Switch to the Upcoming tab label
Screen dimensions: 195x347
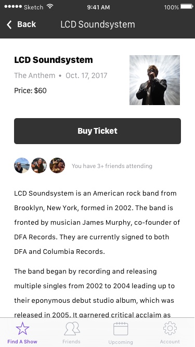pyautogui.click(x=121, y=342)
